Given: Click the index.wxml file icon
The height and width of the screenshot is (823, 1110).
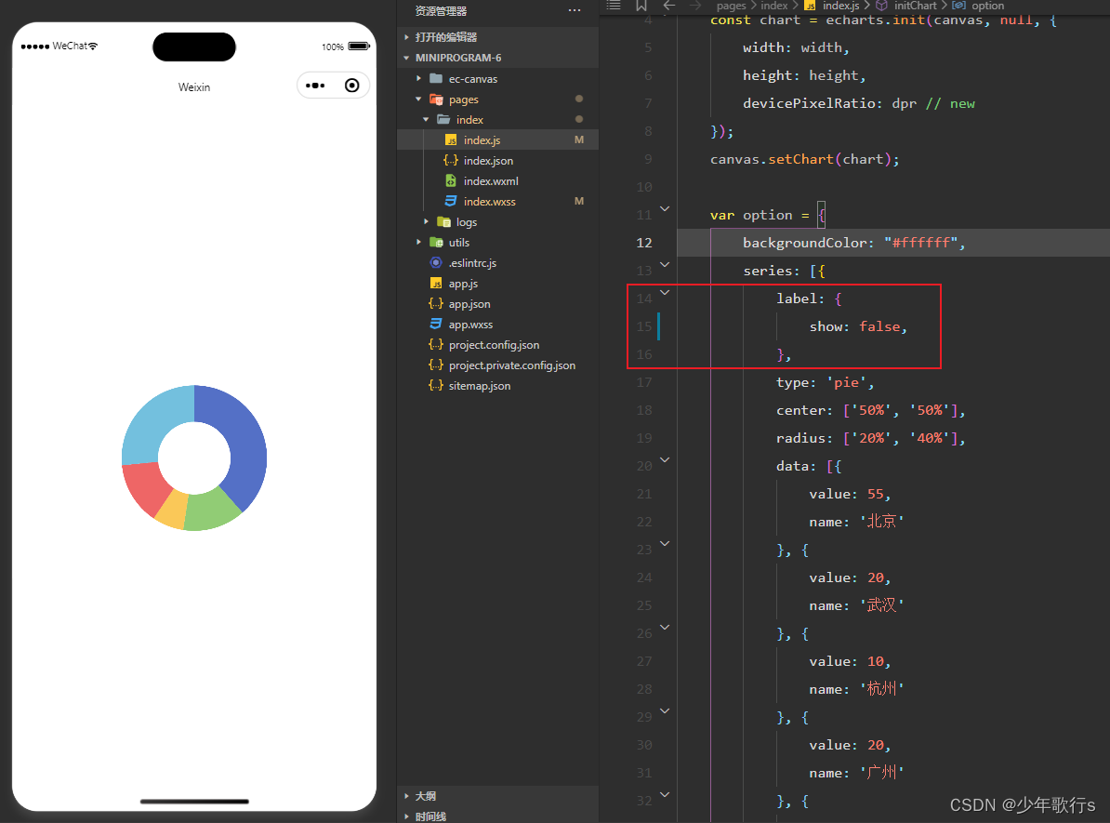Looking at the screenshot, I should [x=451, y=181].
